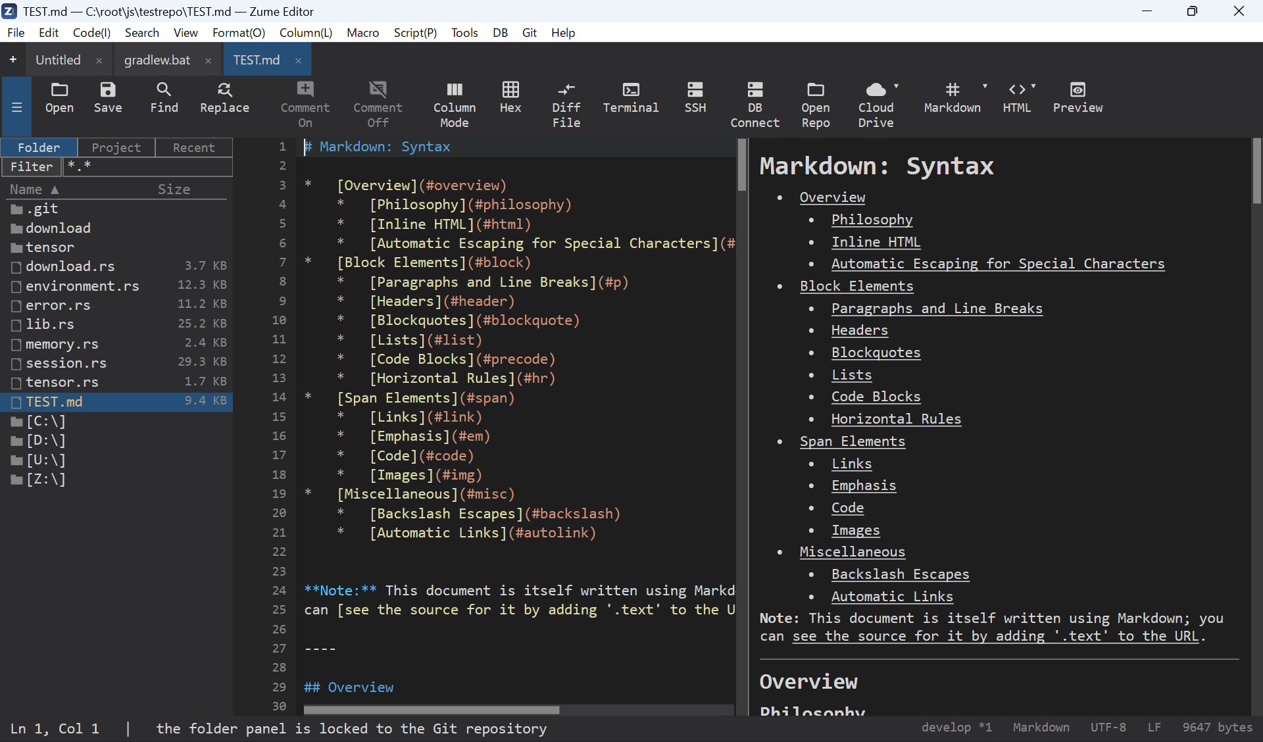Follow the Code Blocks preview link

(x=876, y=397)
